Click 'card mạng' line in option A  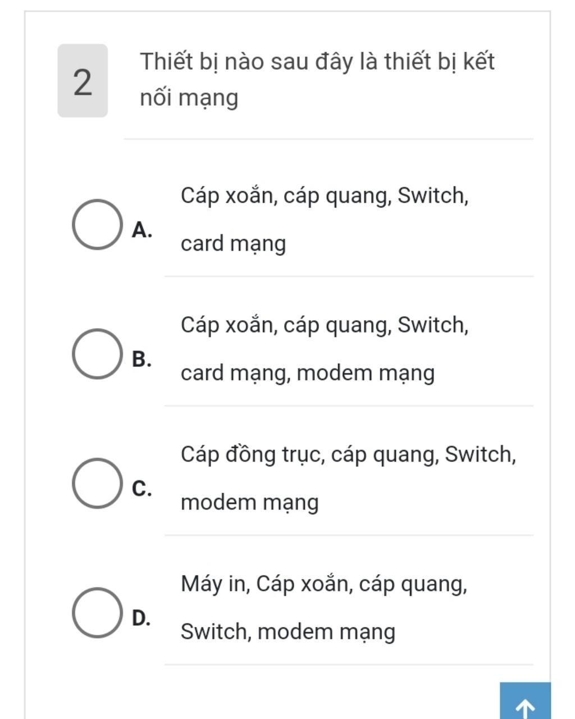tap(234, 244)
